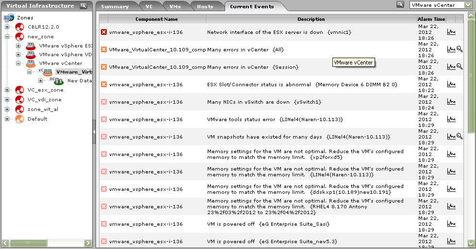Click search icon beside VMware vCenter dropdown
Screen dimensions: 476x249
tap(400, 4)
